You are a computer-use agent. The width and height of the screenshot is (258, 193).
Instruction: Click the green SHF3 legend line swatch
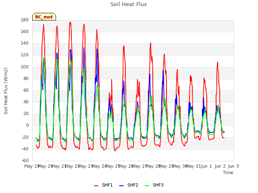(147, 186)
